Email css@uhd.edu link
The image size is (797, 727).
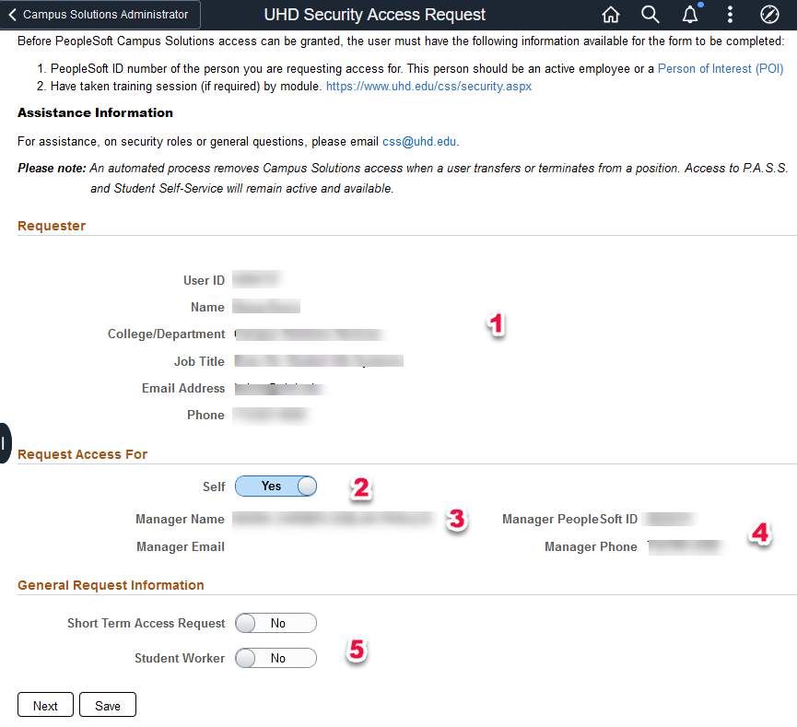pyautogui.click(x=419, y=141)
